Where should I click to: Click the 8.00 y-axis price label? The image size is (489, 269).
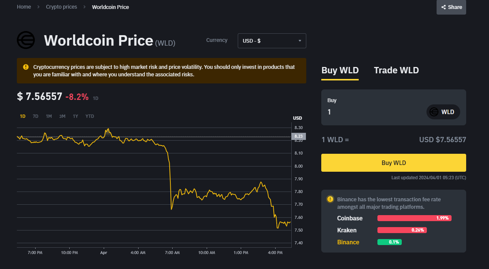[298, 166]
